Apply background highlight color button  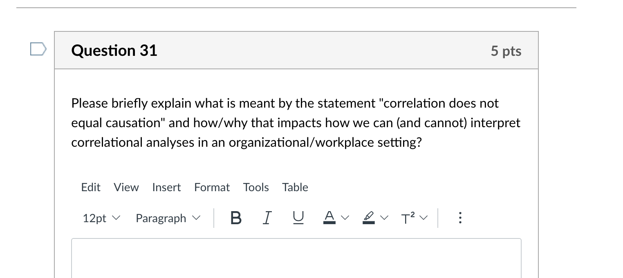point(368,218)
